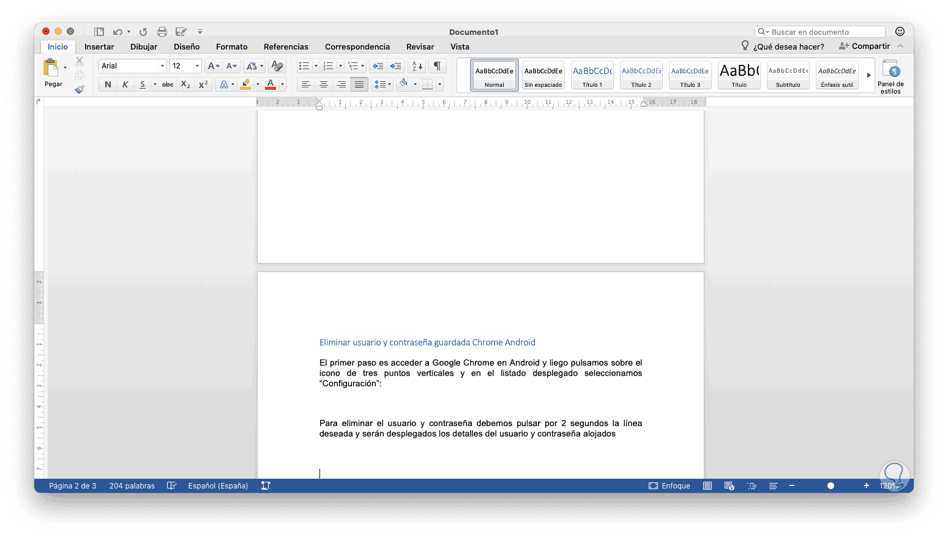
Task: Adjust the zoom slider knob
Action: click(x=830, y=486)
